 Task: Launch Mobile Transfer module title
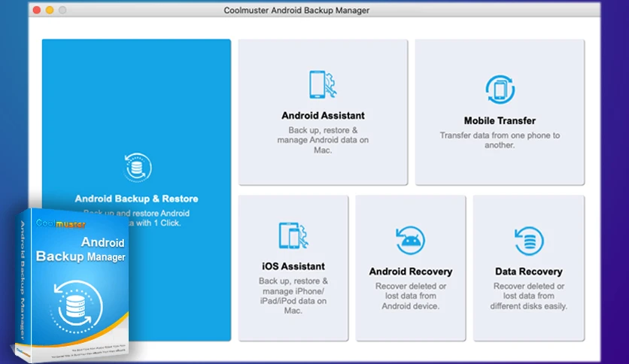pos(500,120)
